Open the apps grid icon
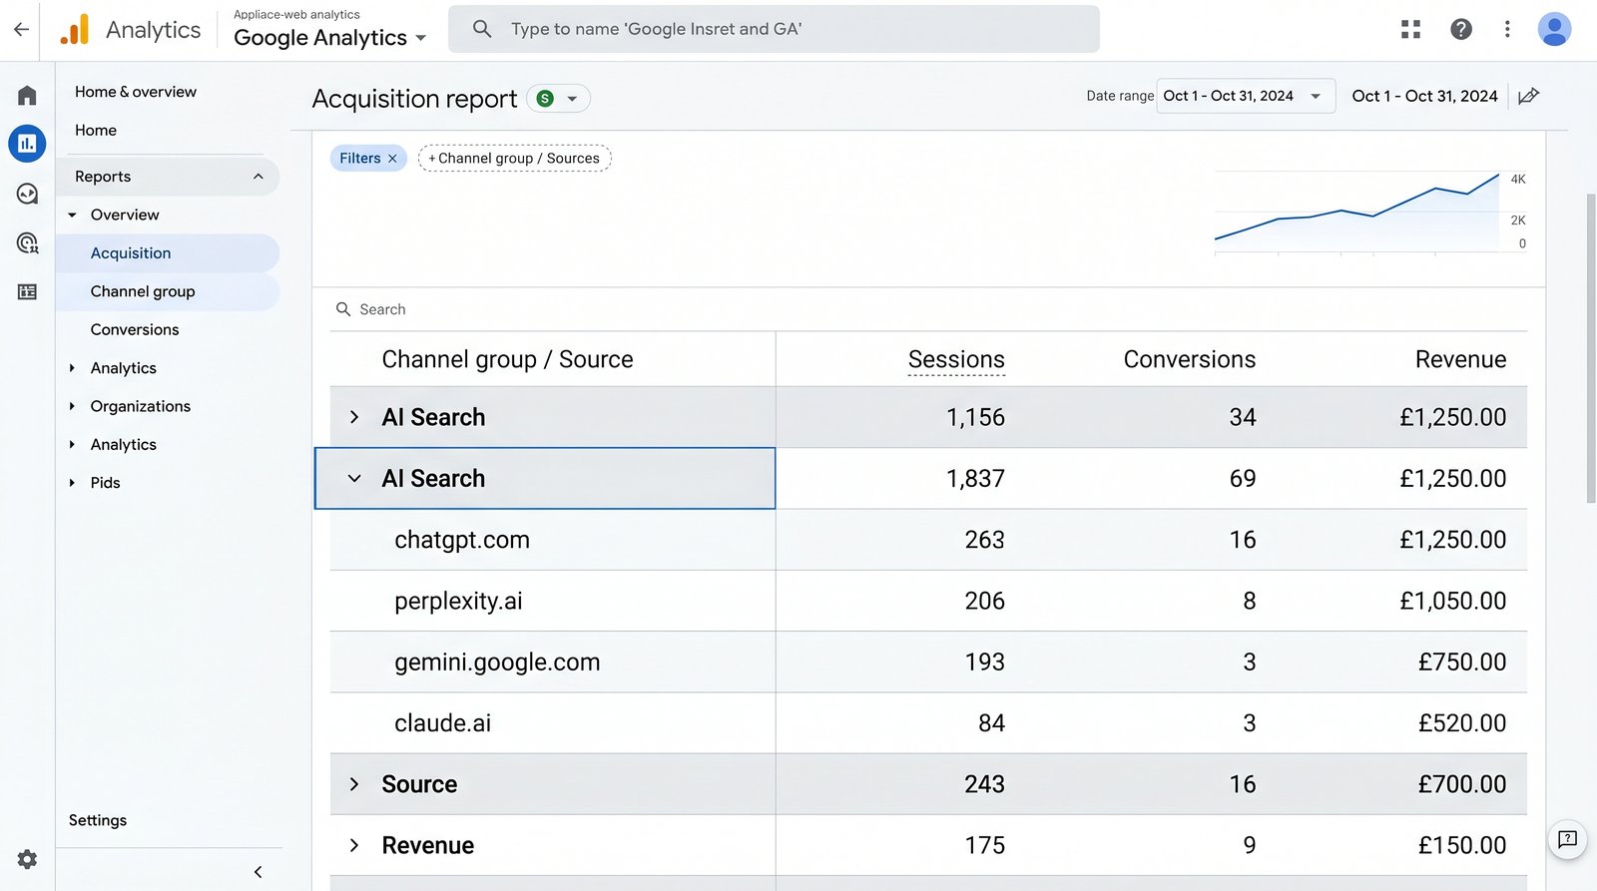This screenshot has height=891, width=1597. coord(1410,29)
